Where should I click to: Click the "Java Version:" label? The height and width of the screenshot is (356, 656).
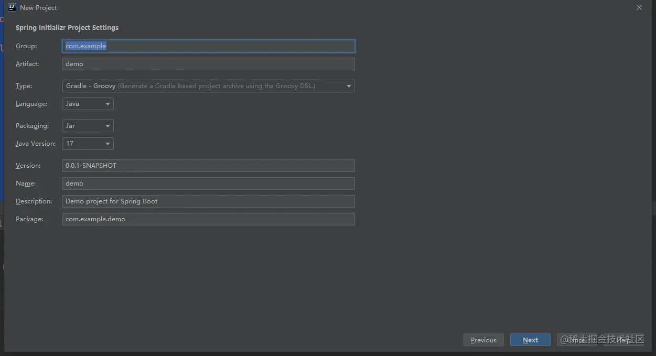pyautogui.click(x=36, y=144)
